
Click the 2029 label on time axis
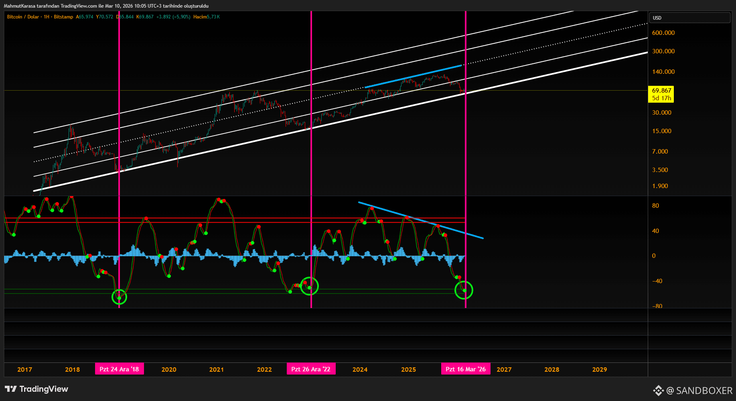click(x=600, y=369)
